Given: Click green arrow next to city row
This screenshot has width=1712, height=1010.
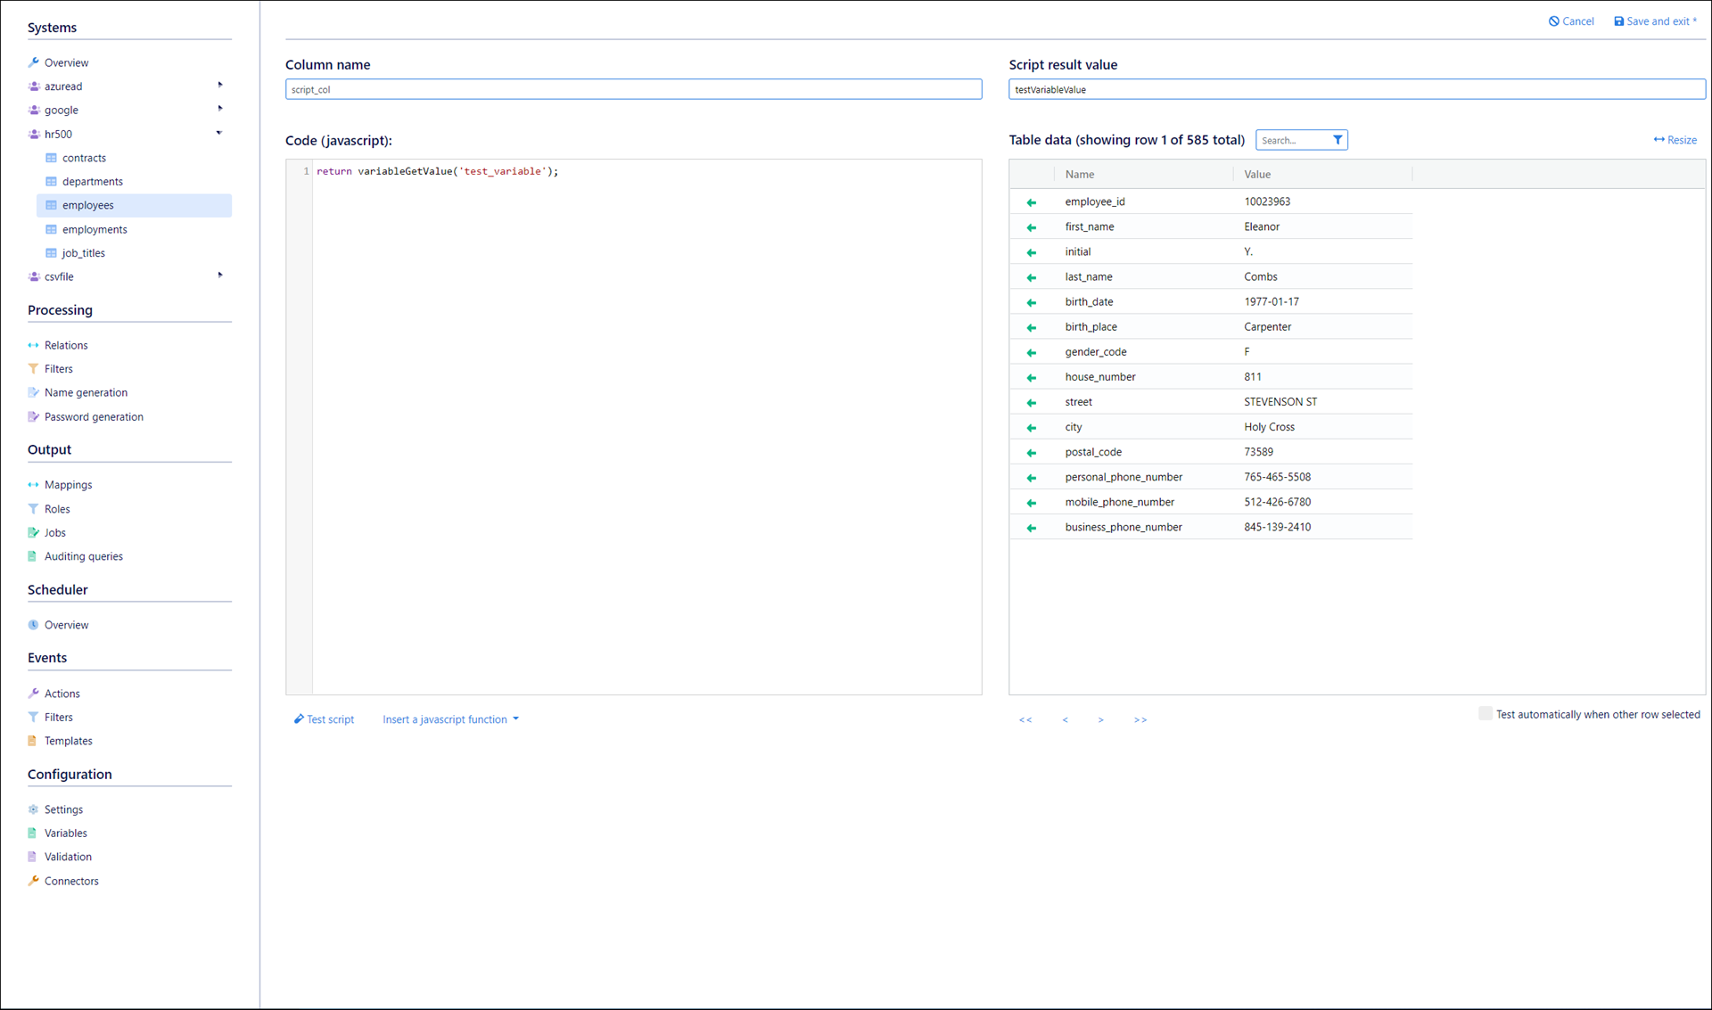Looking at the screenshot, I should coord(1032,428).
